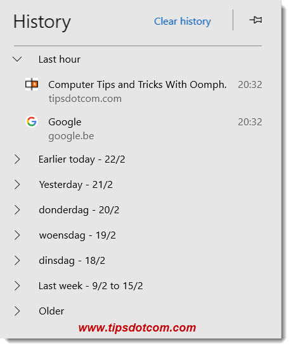
Task: Expand the Yesterday chevron arrow
Action: (x=17, y=185)
